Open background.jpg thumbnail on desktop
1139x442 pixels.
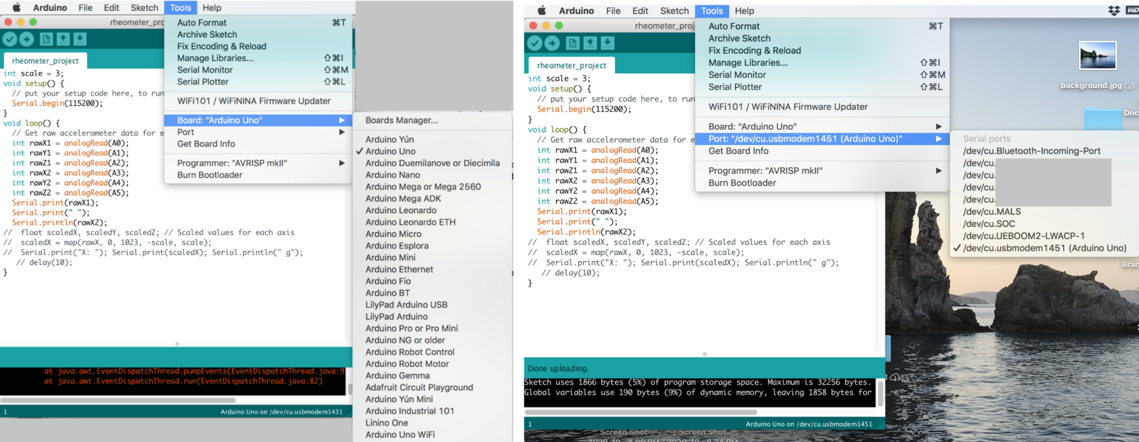click(1097, 56)
